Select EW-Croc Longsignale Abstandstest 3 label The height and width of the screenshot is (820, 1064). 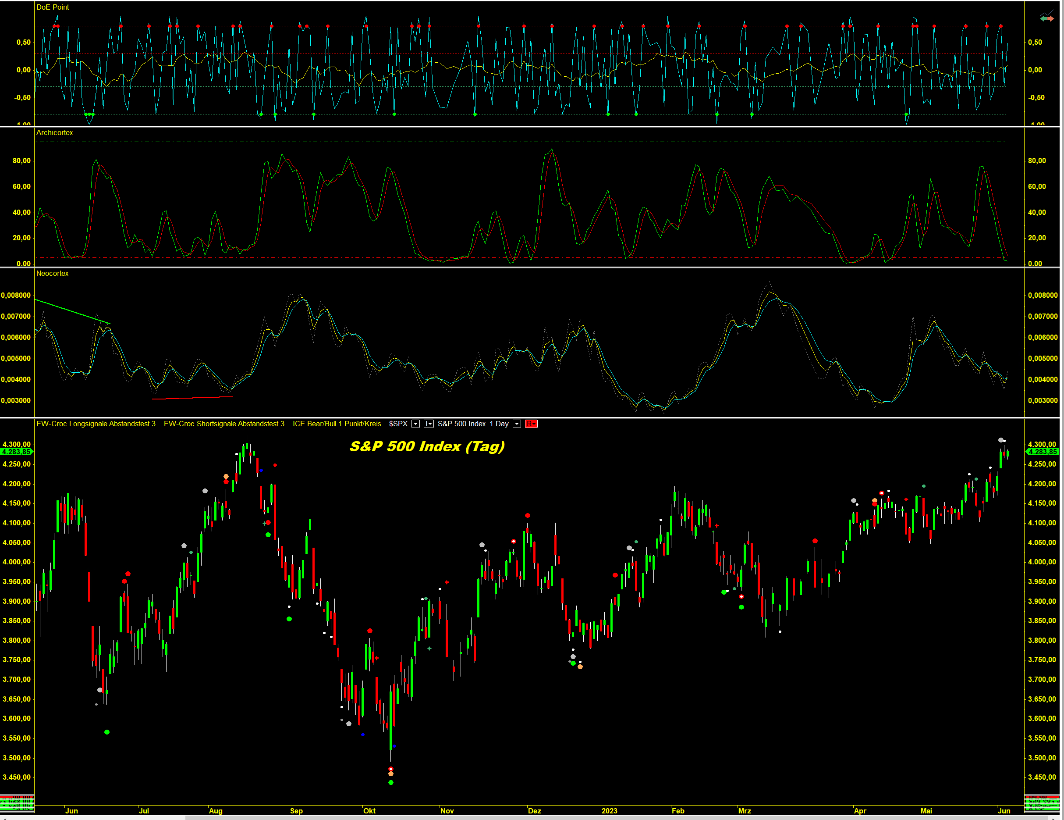[x=96, y=424]
